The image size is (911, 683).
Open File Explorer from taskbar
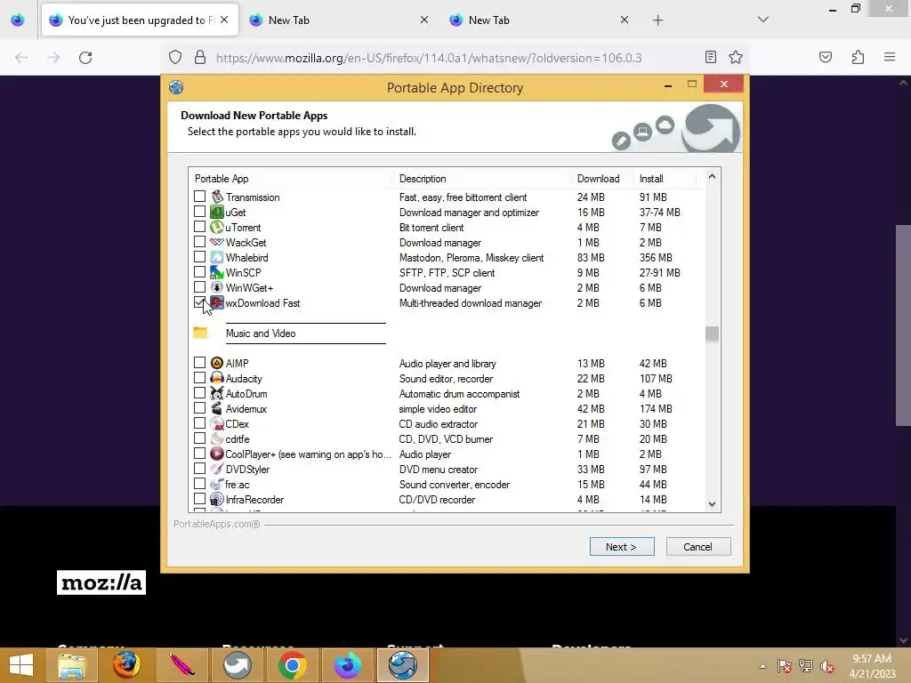click(71, 665)
